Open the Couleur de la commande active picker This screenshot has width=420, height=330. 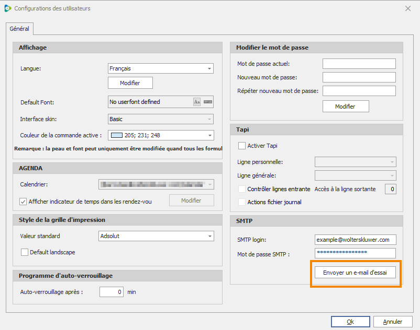[161, 135]
